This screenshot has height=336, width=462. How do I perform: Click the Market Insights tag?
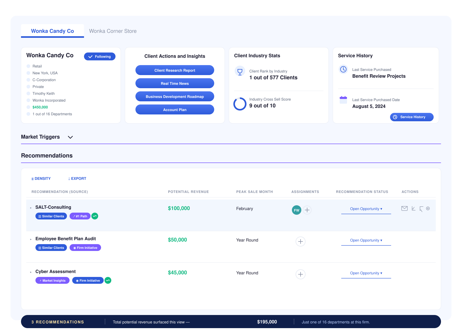pyautogui.click(x=52, y=280)
